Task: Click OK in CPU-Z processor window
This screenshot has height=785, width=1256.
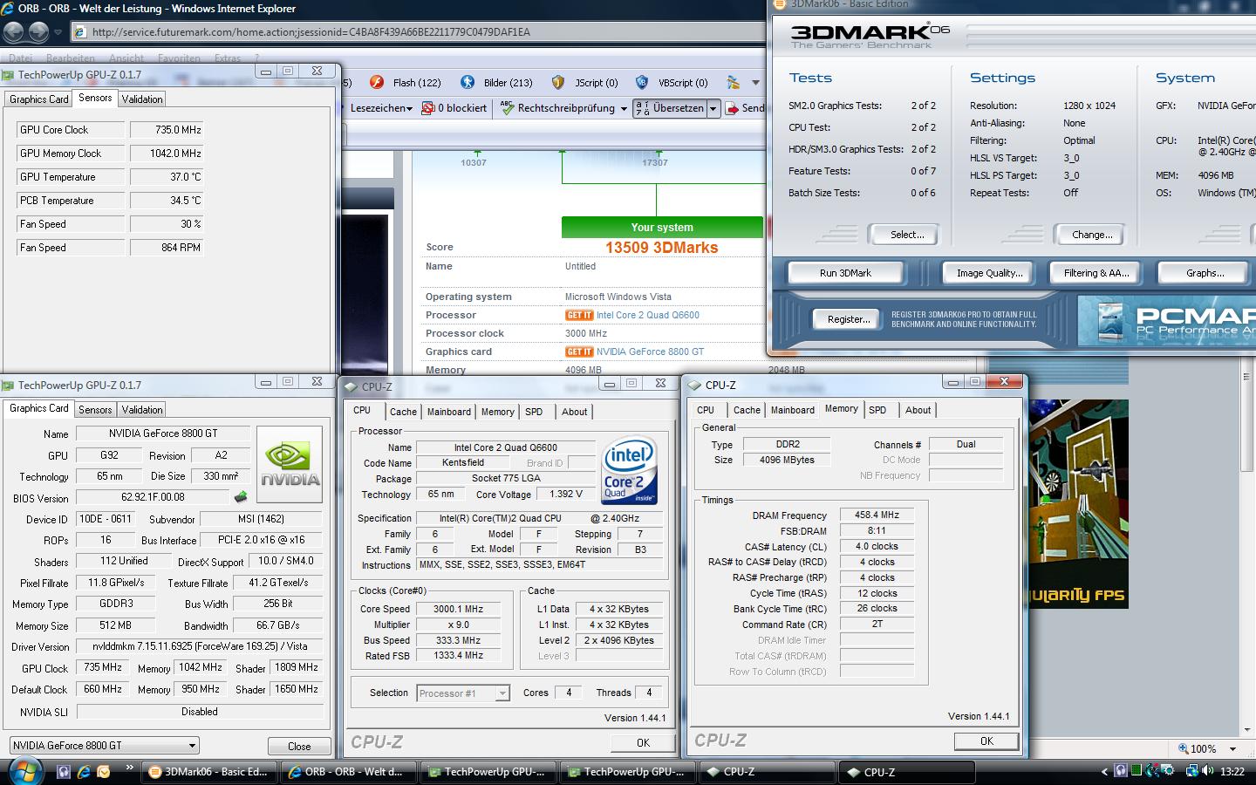Action: [643, 742]
